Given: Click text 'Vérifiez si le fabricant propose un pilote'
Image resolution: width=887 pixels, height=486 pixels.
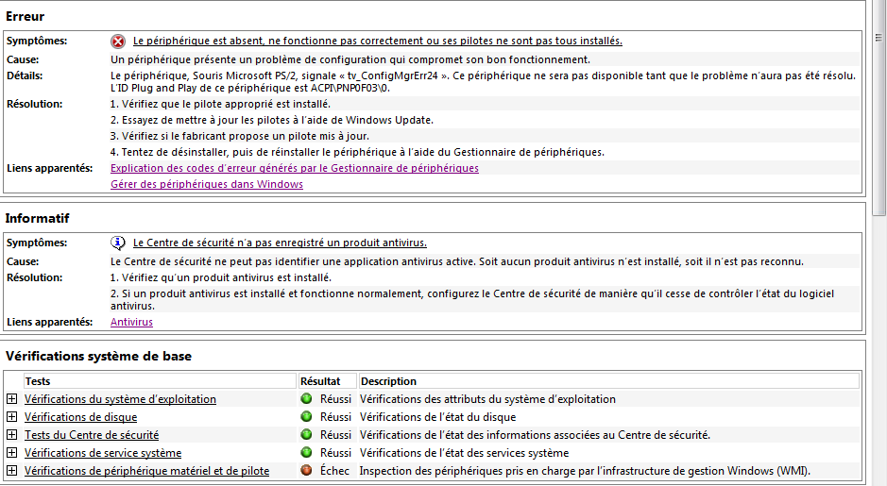Looking at the screenshot, I should click(240, 136).
